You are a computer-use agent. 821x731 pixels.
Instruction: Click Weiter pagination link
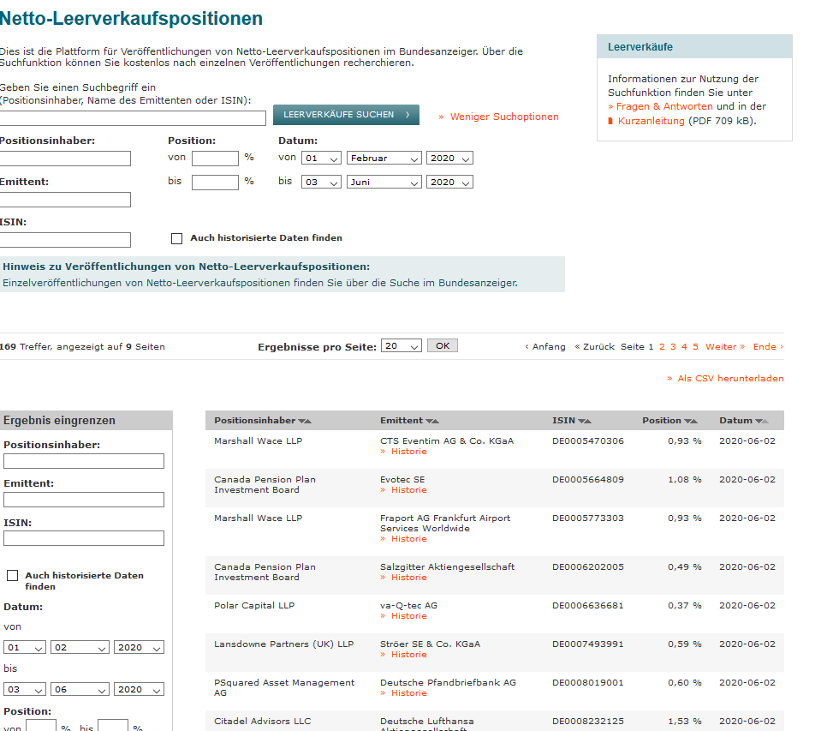(x=724, y=347)
